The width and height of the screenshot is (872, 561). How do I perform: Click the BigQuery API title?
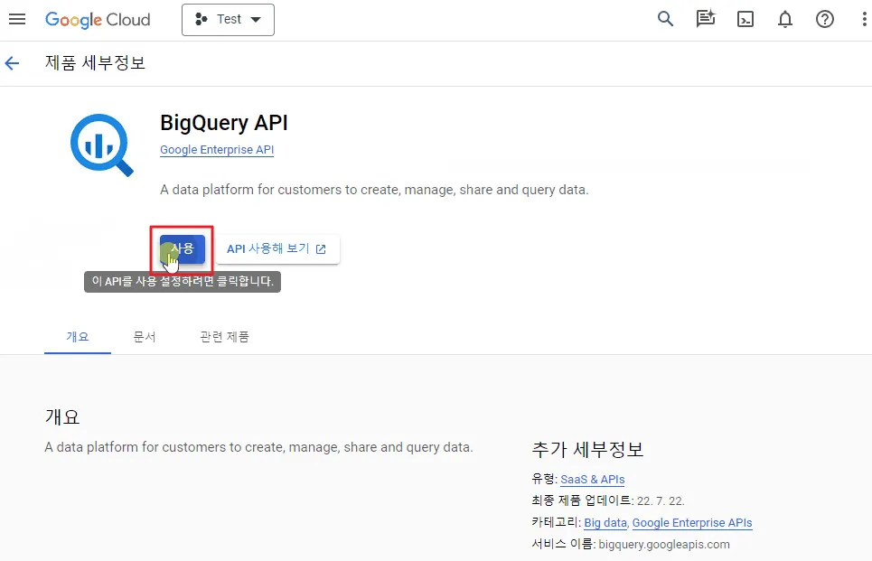pyautogui.click(x=224, y=123)
